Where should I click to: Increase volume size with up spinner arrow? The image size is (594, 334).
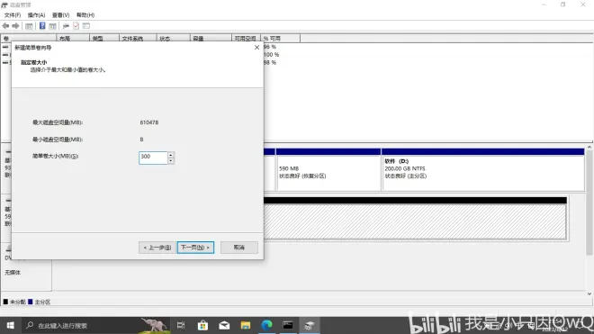click(x=171, y=155)
